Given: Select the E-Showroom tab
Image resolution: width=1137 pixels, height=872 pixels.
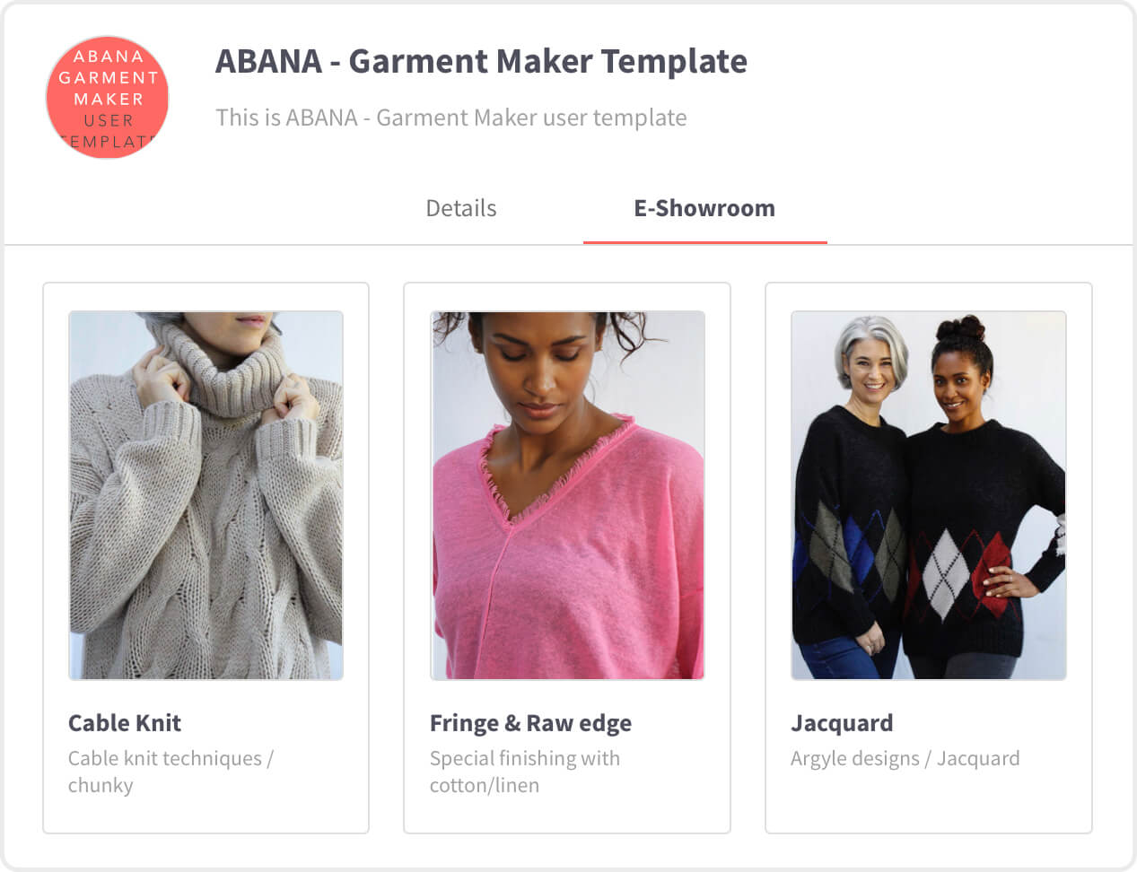Looking at the screenshot, I should [x=704, y=208].
